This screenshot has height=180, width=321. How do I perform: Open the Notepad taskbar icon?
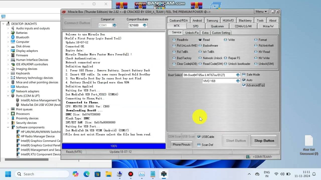(153, 174)
